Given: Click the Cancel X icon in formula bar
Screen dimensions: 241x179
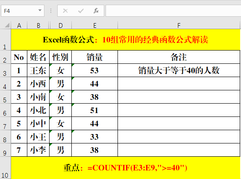Looking at the screenshot, I should [65, 11].
